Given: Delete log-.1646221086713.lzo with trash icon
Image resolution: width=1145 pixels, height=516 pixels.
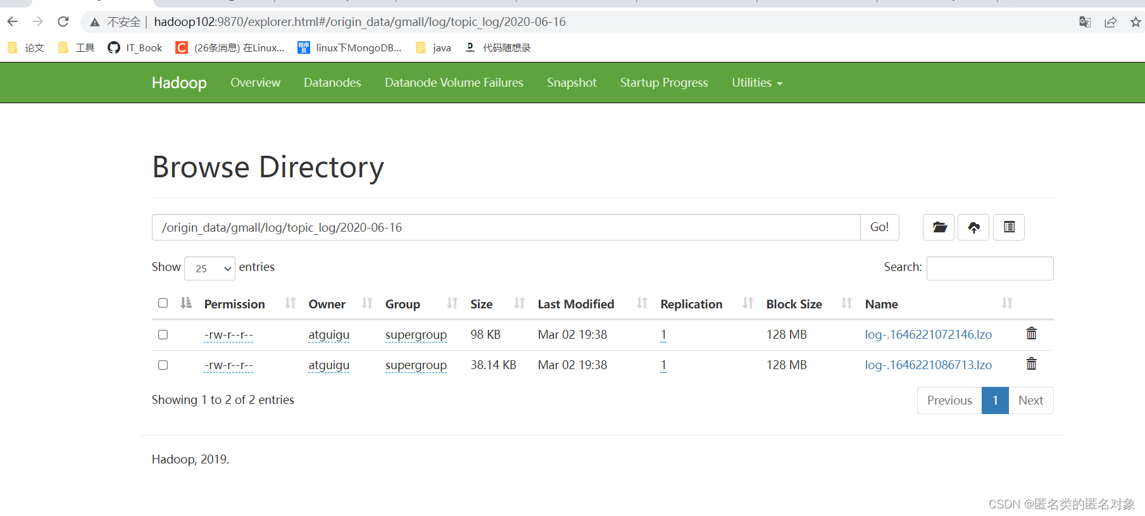Looking at the screenshot, I should [1031, 364].
